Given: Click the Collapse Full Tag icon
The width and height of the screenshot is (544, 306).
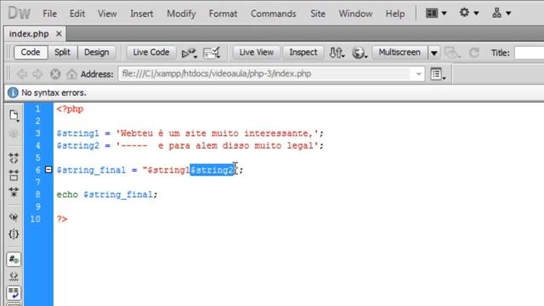Looking at the screenshot, I should click(14, 158).
